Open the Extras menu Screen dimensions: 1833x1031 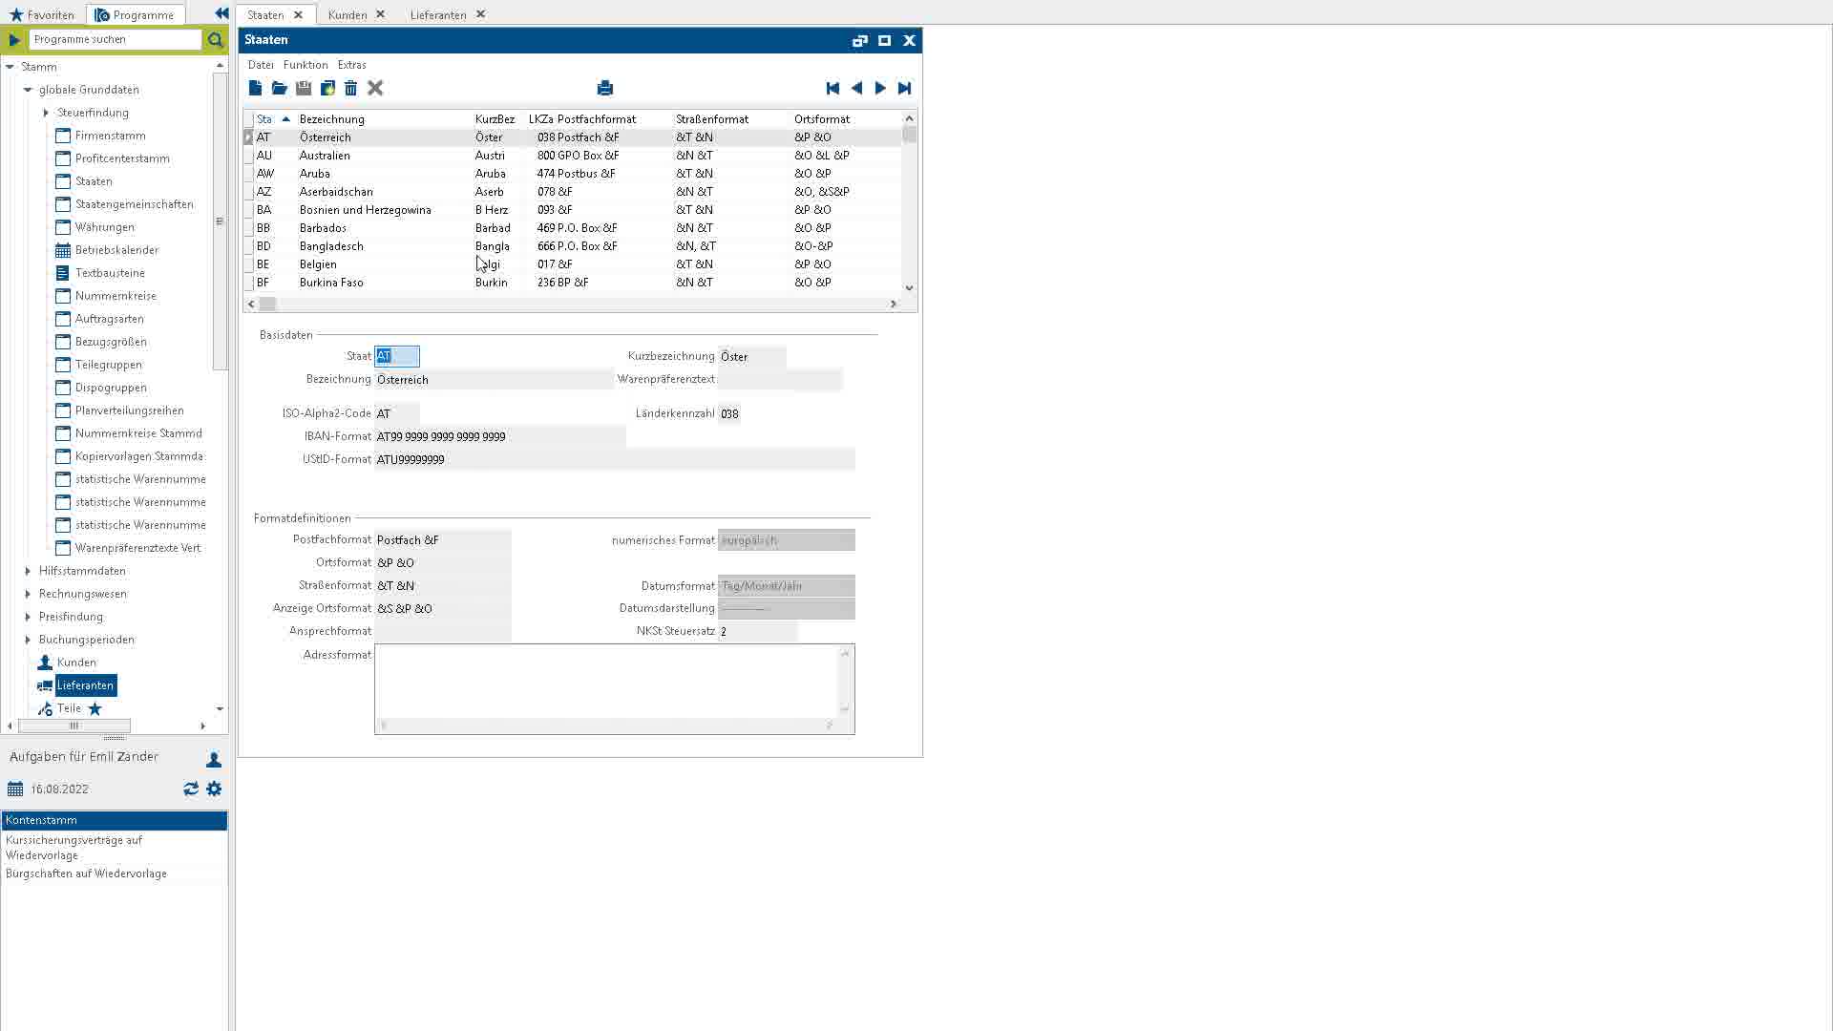[x=351, y=65]
